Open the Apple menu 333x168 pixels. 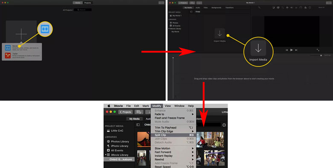coord(109,106)
